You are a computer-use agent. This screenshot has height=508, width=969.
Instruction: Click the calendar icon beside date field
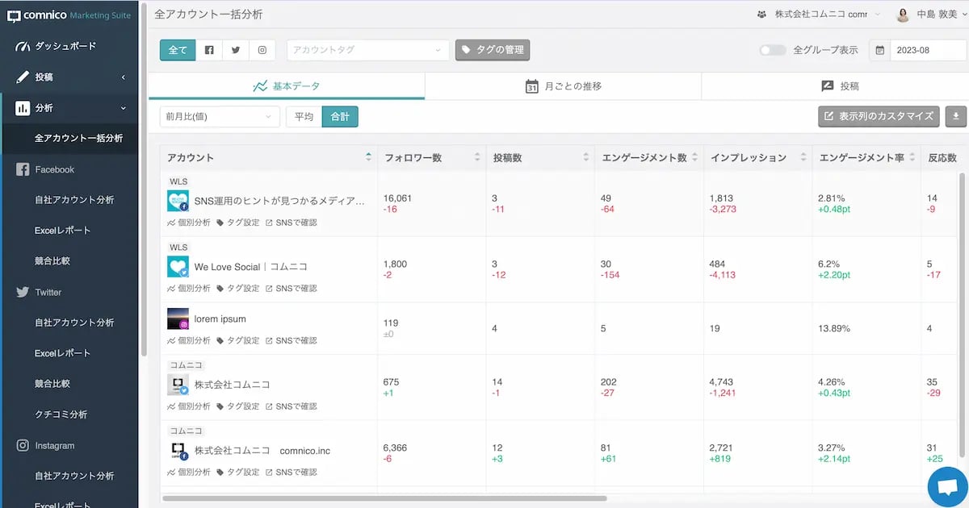pos(879,50)
